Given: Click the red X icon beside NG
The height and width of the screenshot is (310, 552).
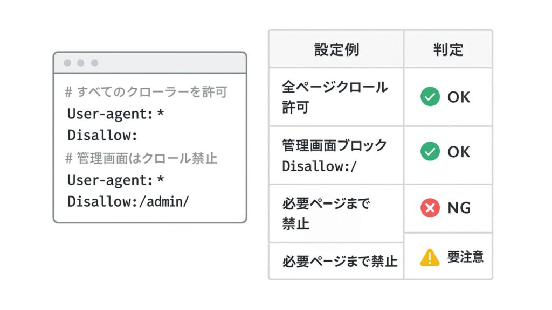Looking at the screenshot, I should (430, 208).
